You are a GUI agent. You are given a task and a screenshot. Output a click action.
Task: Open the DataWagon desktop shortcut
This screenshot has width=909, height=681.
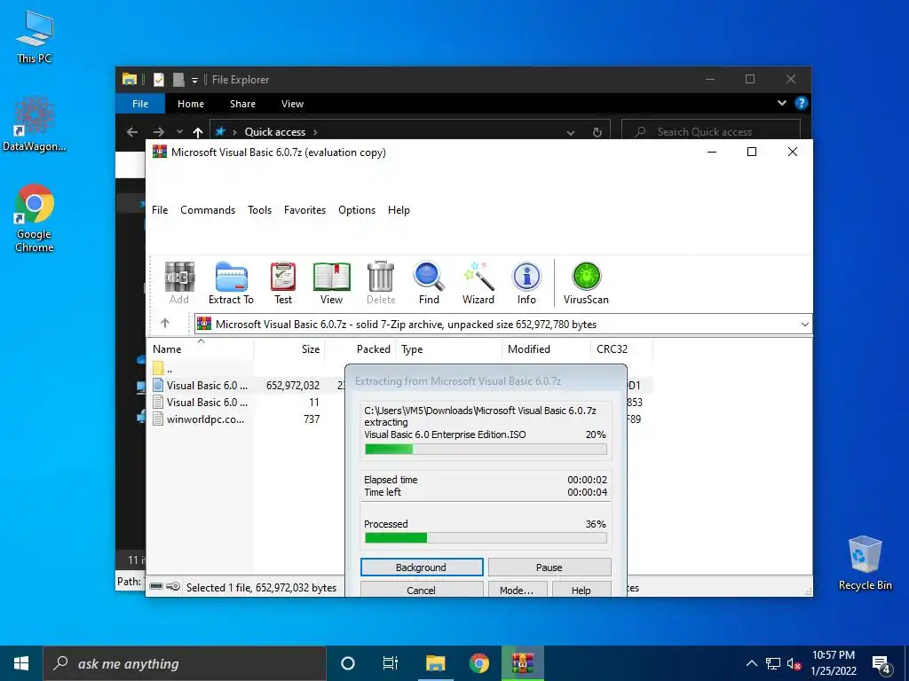click(35, 124)
